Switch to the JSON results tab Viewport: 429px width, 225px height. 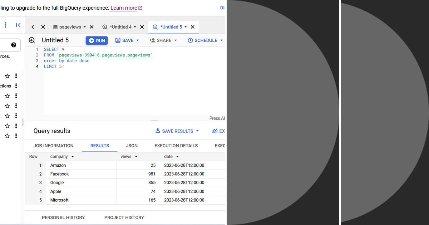[x=132, y=146]
